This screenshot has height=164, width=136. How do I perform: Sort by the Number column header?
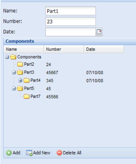pos(64,49)
